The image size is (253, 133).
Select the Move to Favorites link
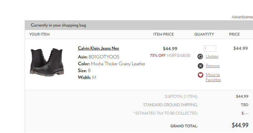click(x=213, y=77)
